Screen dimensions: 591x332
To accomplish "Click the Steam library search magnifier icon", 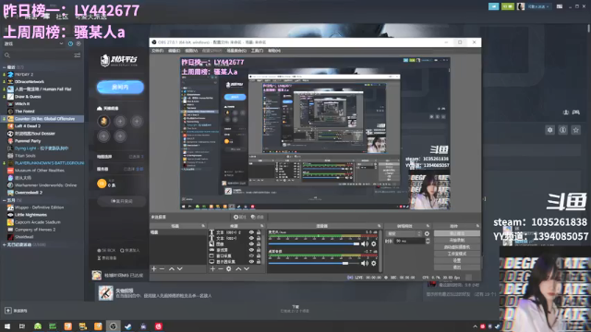I will [x=7, y=55].
